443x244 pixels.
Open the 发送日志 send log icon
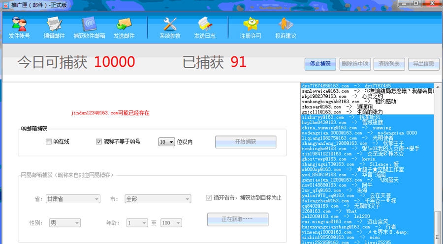coord(205,27)
